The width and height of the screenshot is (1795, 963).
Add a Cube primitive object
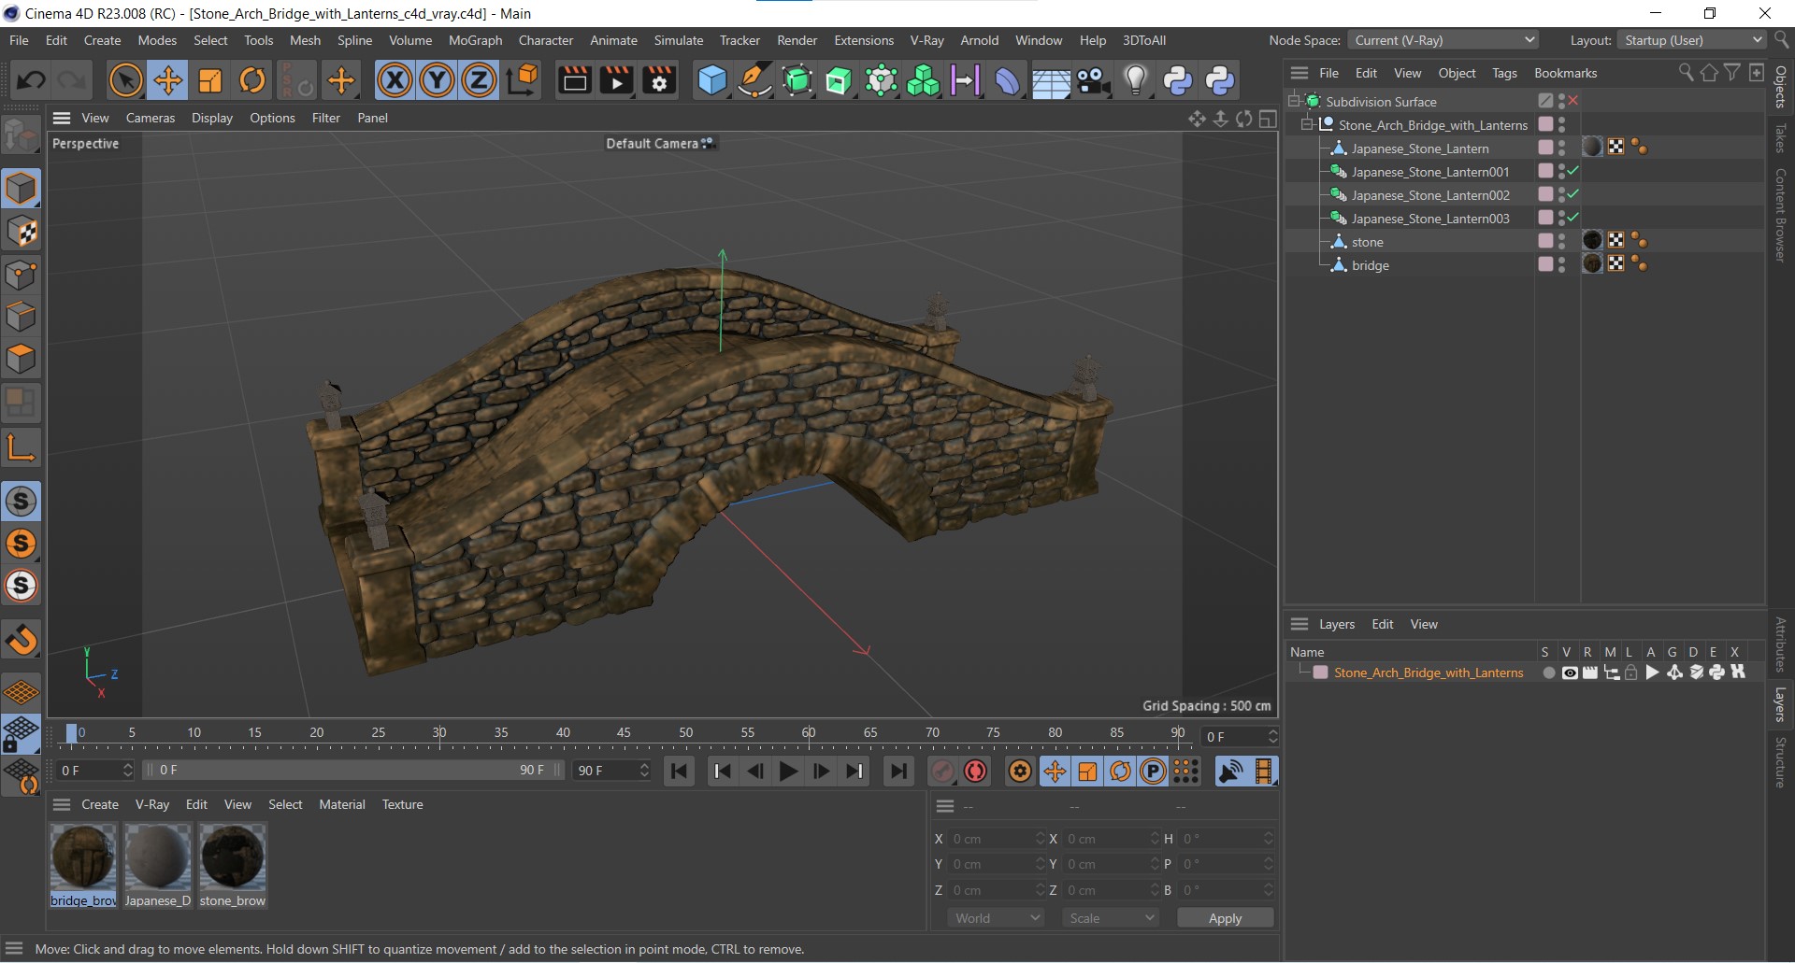712,80
